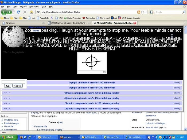Click the Firefox back arrow button
Viewport: 187px width, 140px height.
point(4,12)
